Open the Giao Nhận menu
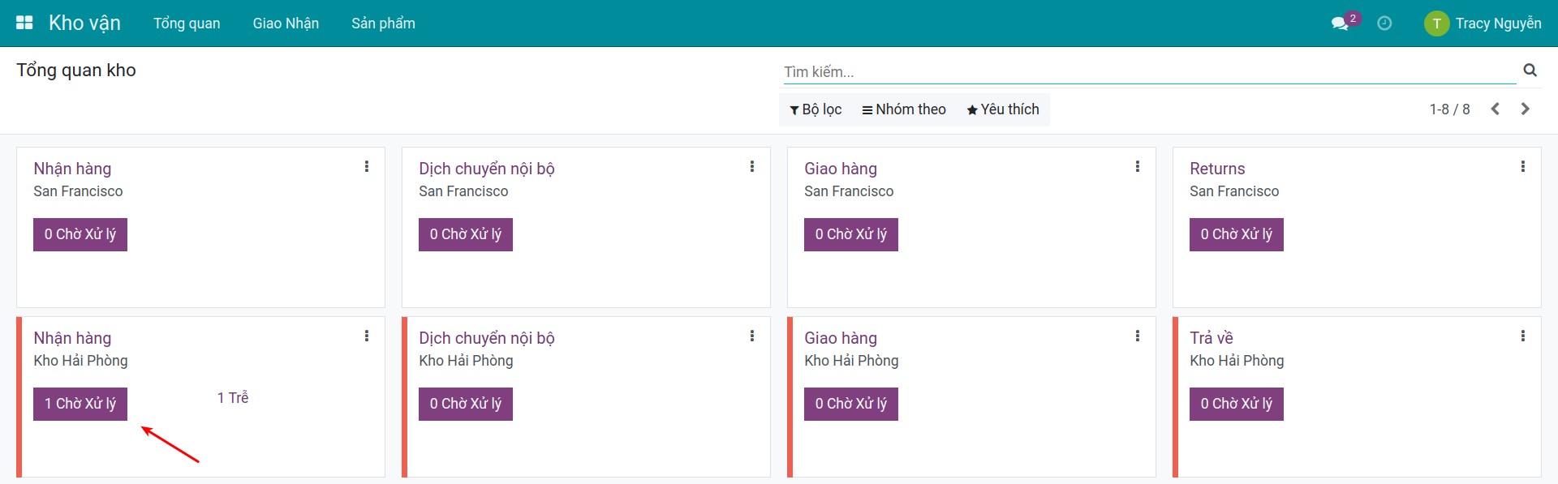Viewport: 1558px width, 484px height. tap(286, 24)
